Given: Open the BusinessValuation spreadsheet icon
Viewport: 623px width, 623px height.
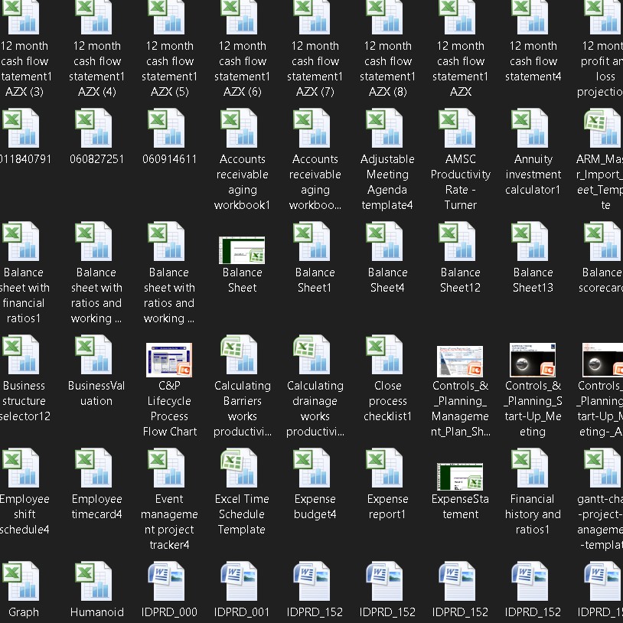Looking at the screenshot, I should (x=96, y=355).
